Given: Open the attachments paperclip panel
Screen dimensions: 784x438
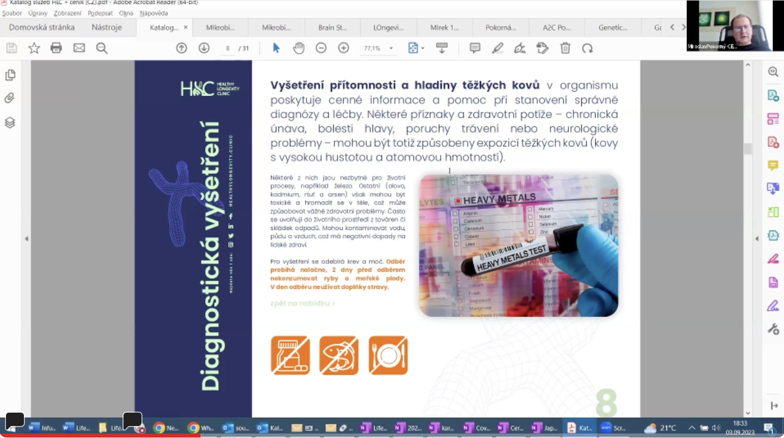Looking at the screenshot, I should click(x=10, y=98).
